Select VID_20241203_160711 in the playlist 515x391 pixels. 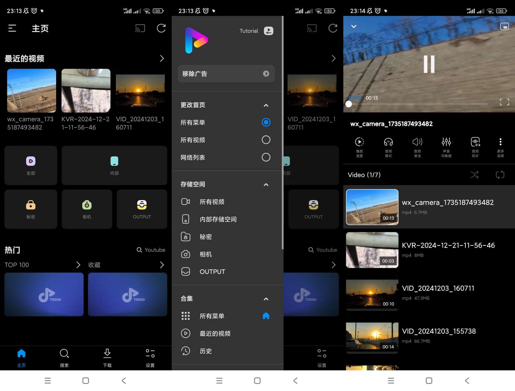point(429,293)
